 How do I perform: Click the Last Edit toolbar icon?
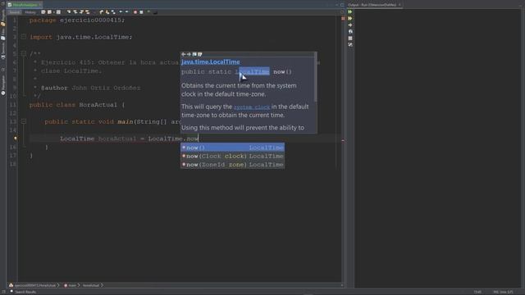pos(43,12)
